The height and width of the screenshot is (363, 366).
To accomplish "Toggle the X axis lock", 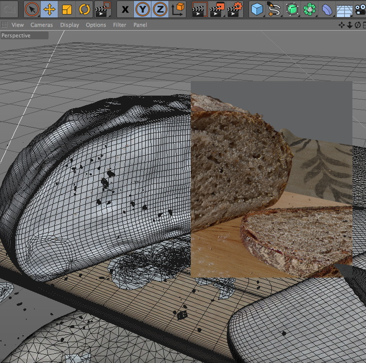I will click(125, 9).
